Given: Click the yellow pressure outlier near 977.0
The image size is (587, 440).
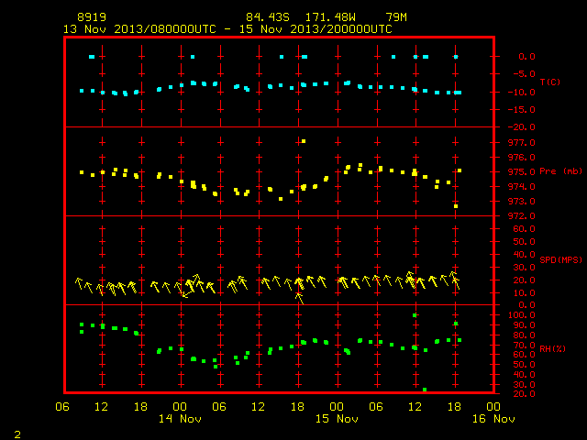Looking at the screenshot, I should click(304, 141).
